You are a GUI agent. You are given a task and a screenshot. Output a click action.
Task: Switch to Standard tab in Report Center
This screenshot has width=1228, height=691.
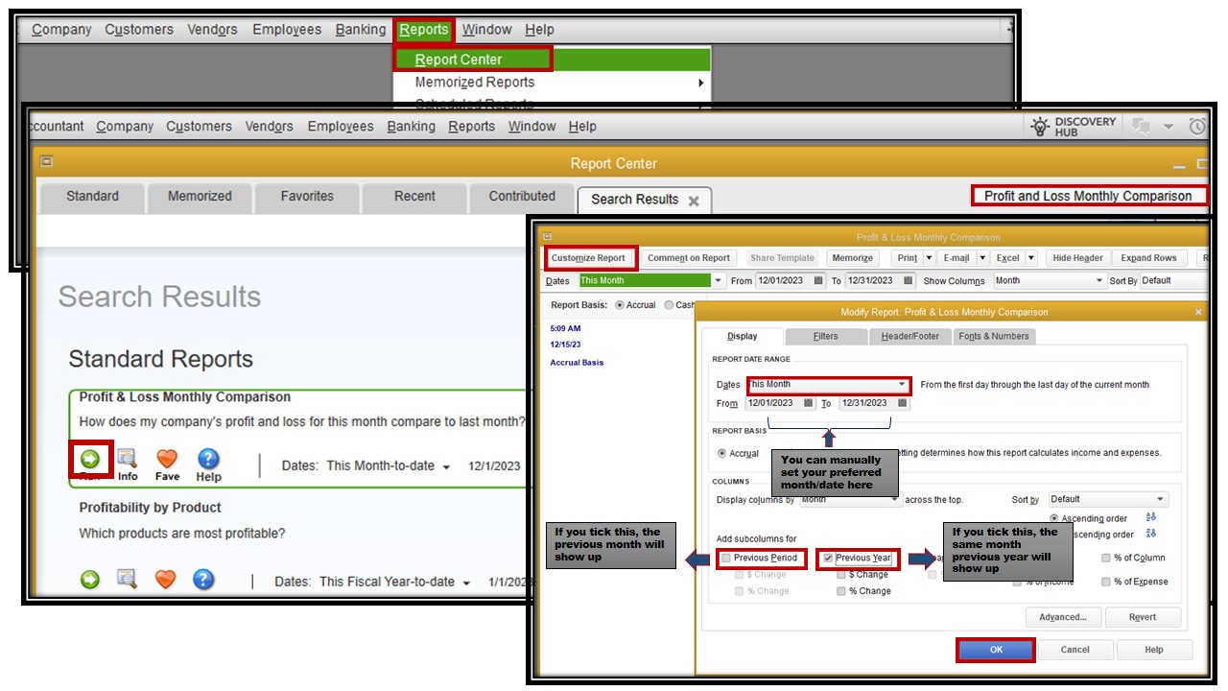click(x=92, y=197)
